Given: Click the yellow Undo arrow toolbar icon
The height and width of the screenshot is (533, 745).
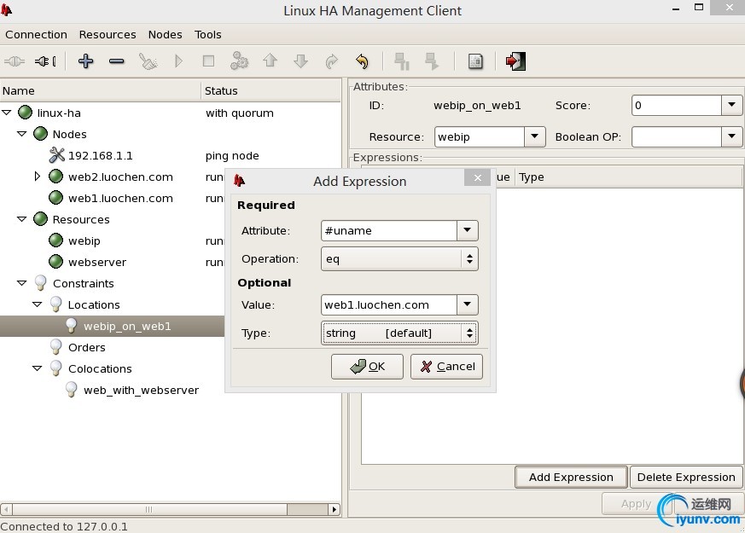Looking at the screenshot, I should click(x=362, y=61).
